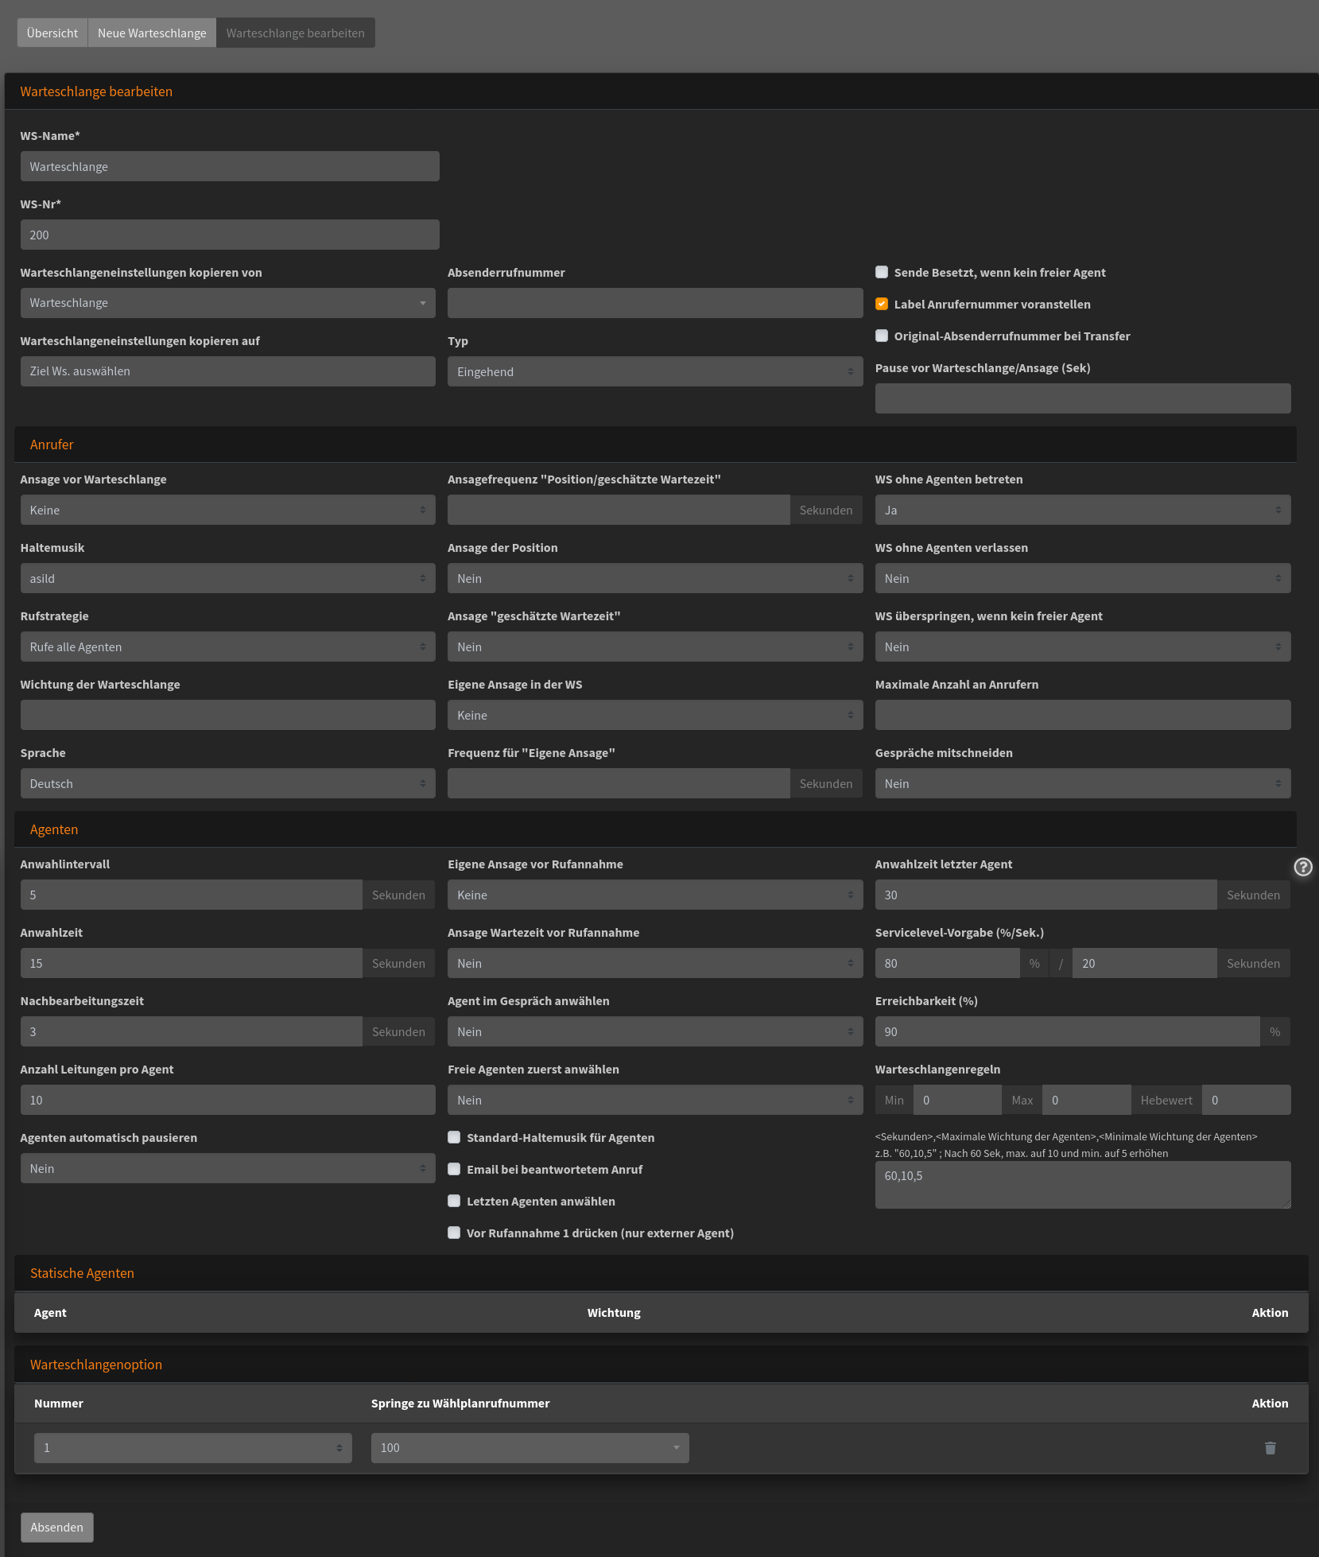
Task: Enable Sende Besetzt, wenn kein freier Agent
Action: point(882,272)
